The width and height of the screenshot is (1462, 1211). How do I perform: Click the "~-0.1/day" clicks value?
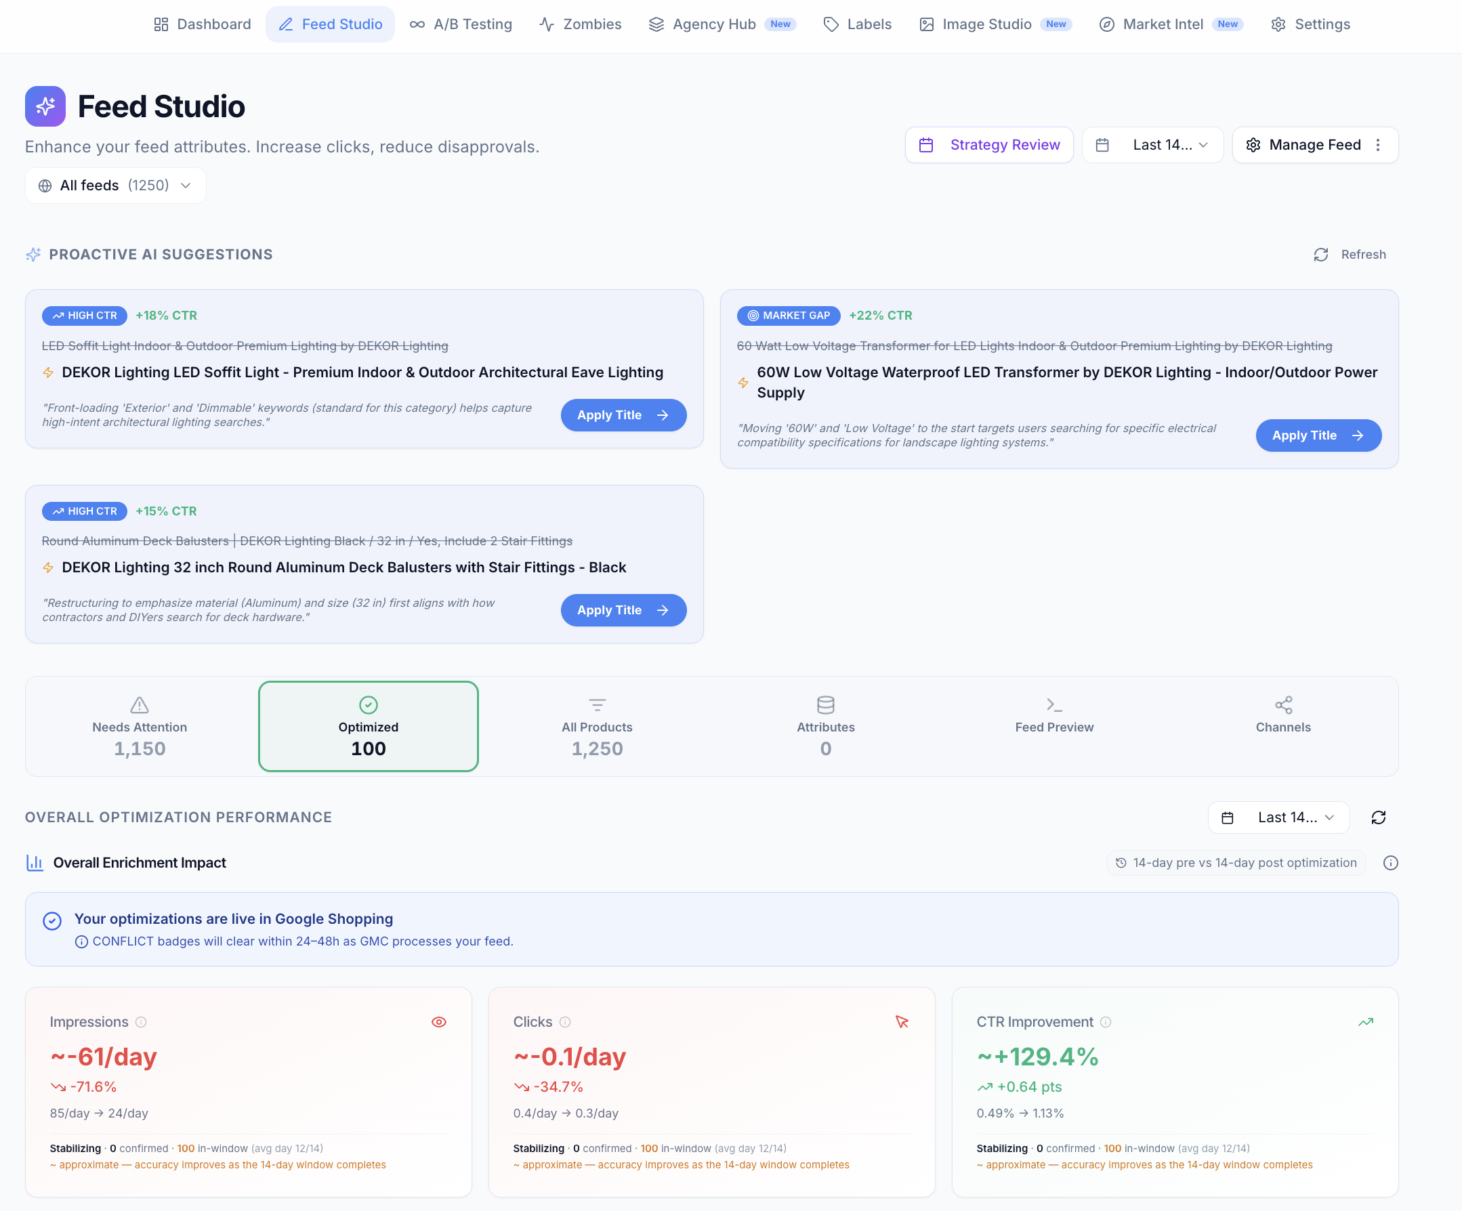pyautogui.click(x=570, y=1057)
